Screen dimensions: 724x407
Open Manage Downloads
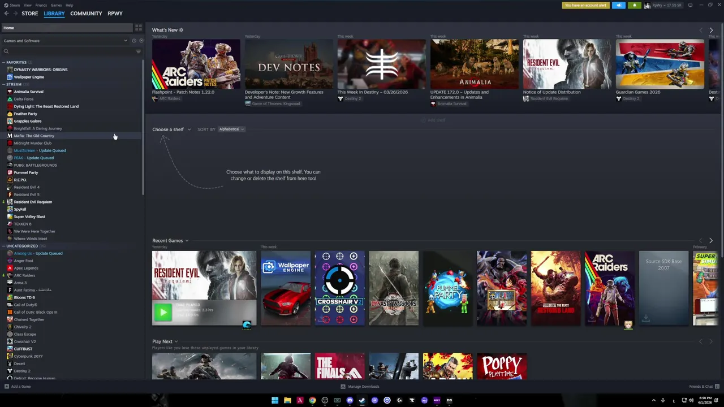[x=360, y=387]
